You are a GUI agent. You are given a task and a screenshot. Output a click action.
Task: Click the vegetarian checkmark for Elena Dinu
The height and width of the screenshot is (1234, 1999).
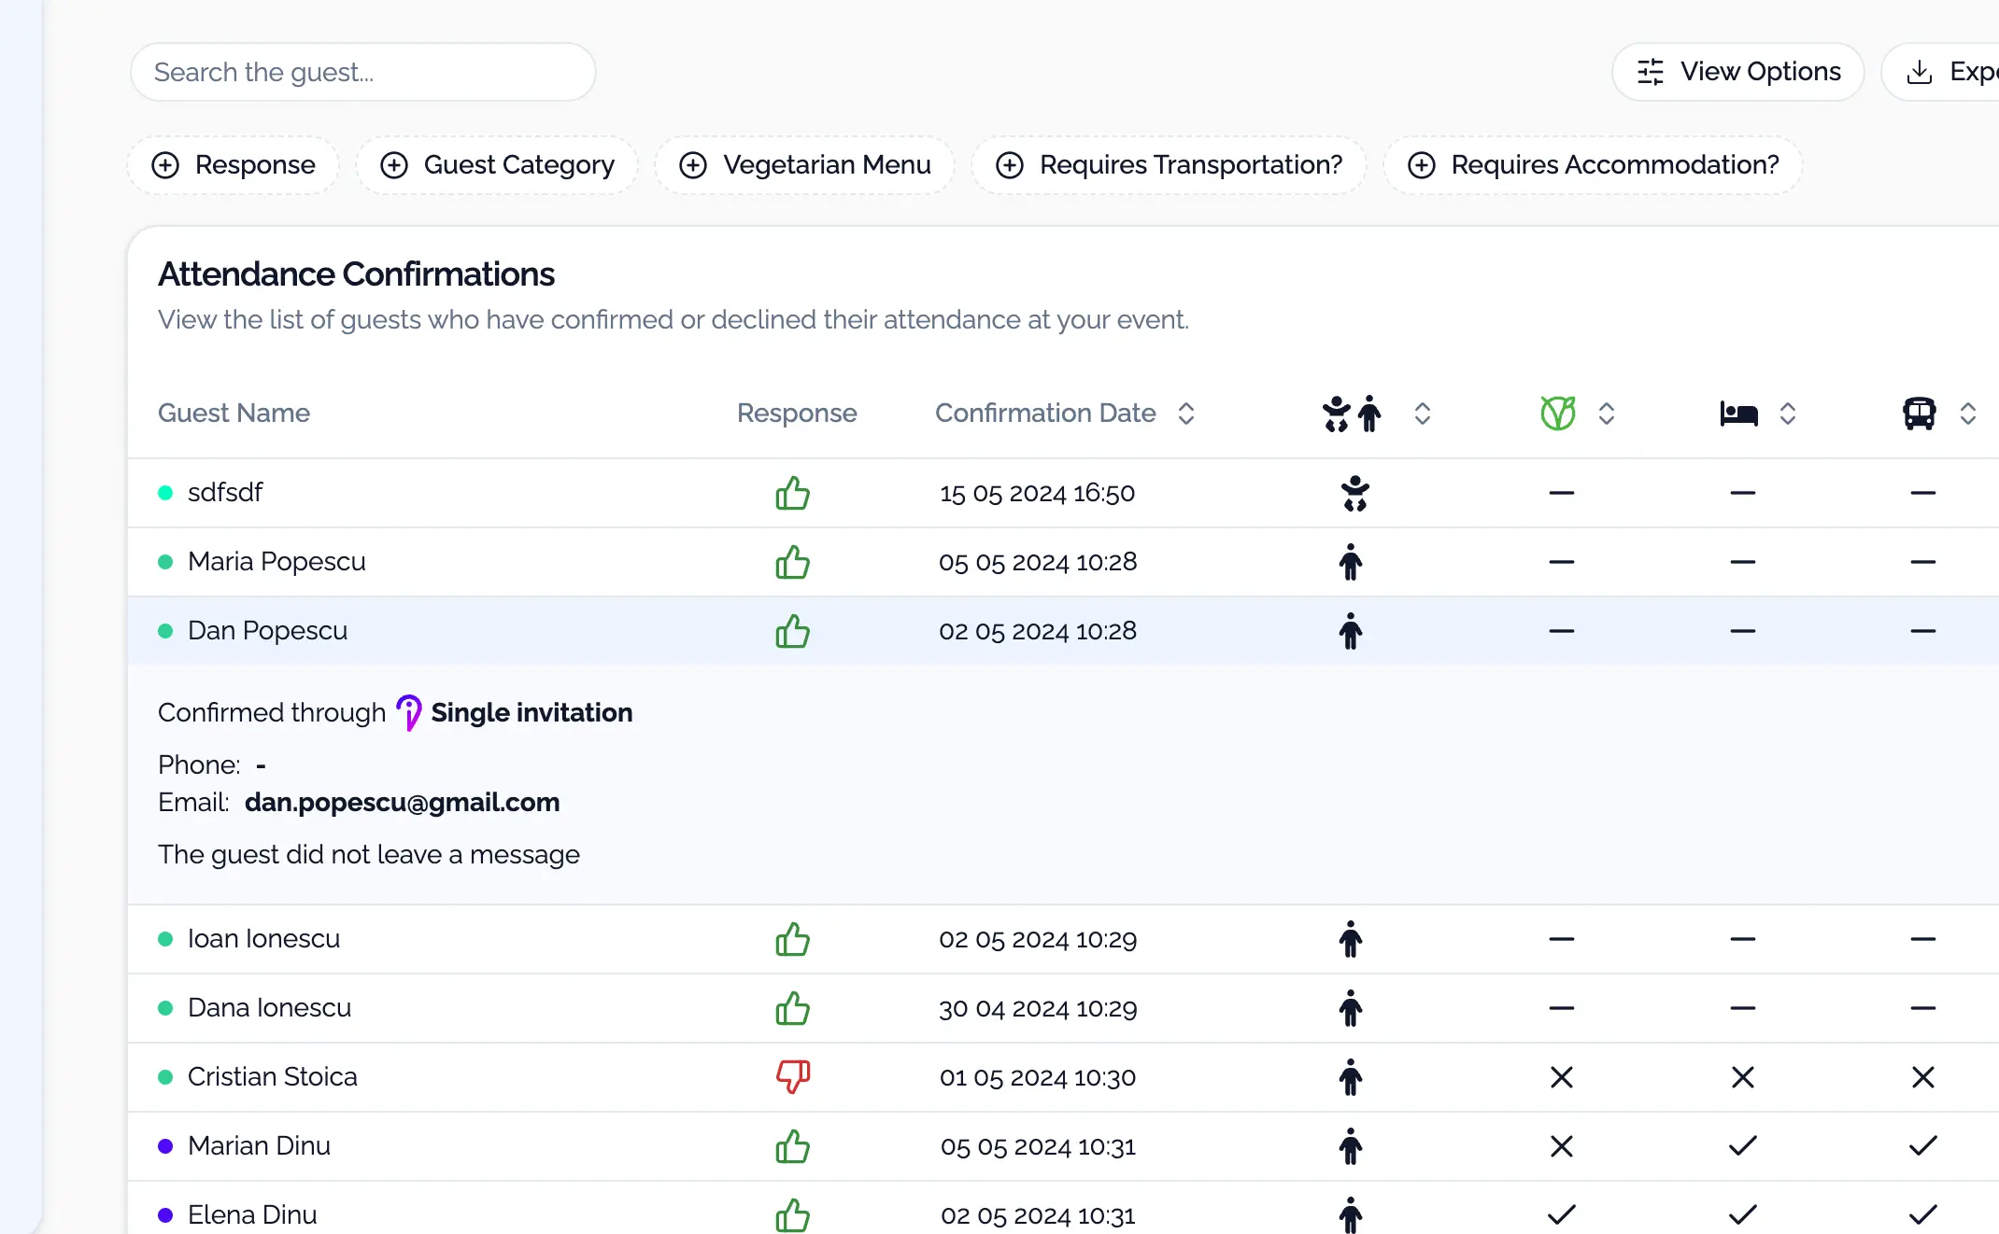(1562, 1215)
